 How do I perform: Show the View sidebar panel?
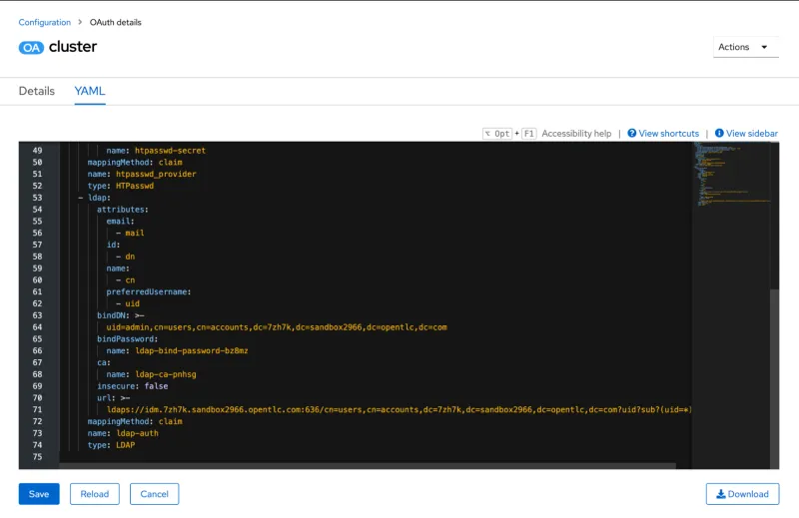pyautogui.click(x=752, y=134)
